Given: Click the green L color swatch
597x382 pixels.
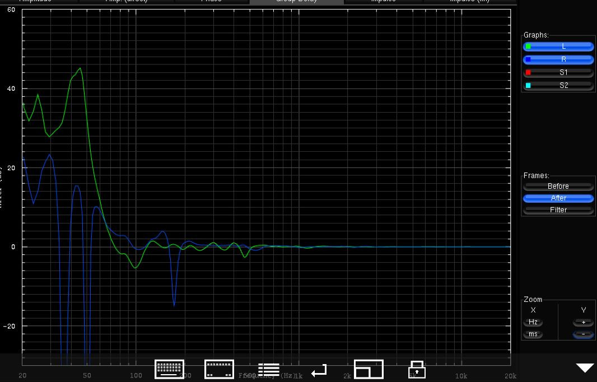Looking at the screenshot, I should click(x=528, y=46).
